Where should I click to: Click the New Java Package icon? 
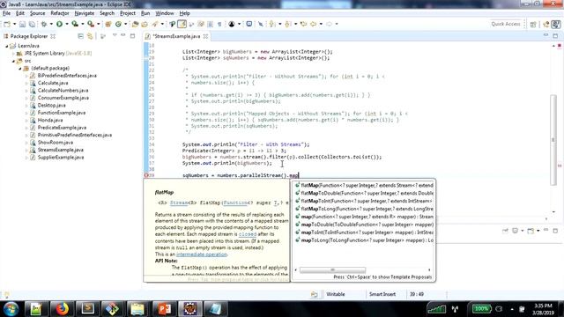[108, 24]
